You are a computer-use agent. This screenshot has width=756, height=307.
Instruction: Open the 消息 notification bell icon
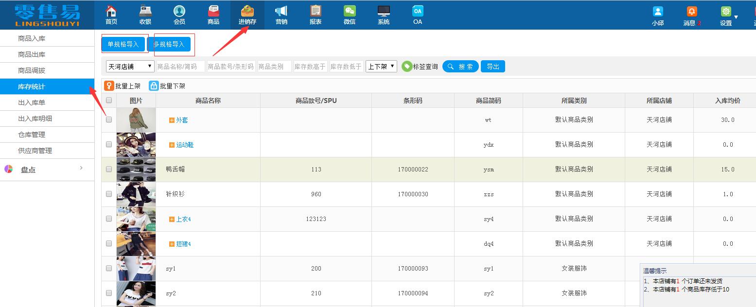(691, 12)
